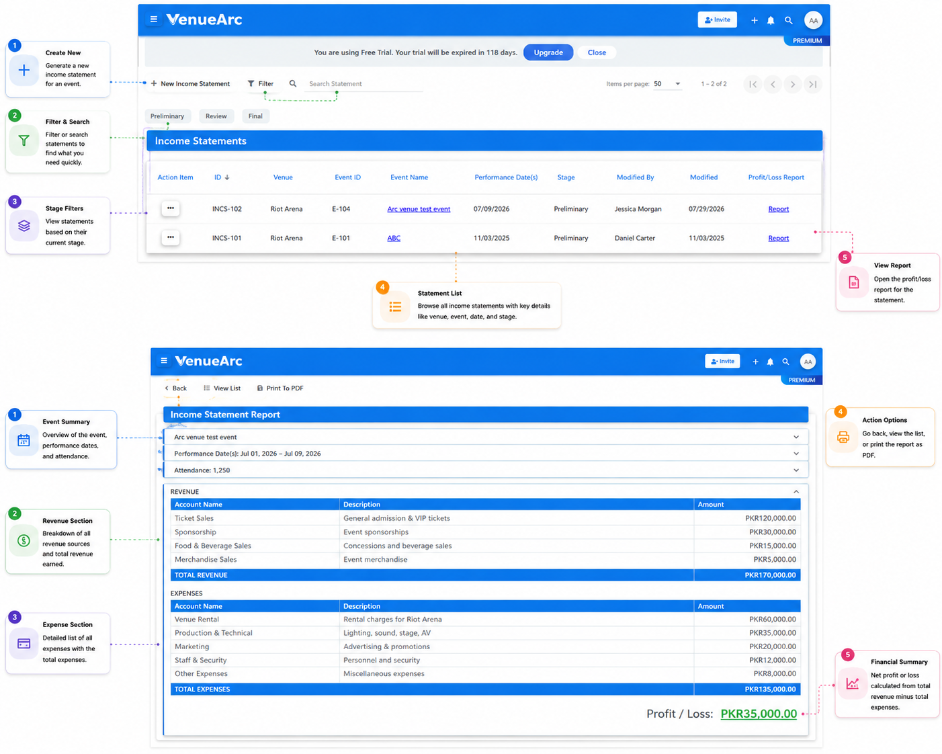
Task: Click ID column sort arrow
Action: pyautogui.click(x=227, y=177)
